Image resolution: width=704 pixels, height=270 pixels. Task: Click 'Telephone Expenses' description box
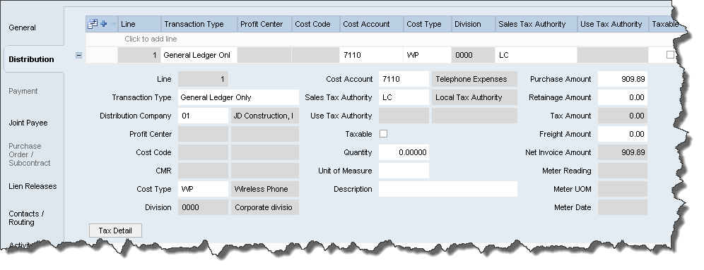(474, 79)
